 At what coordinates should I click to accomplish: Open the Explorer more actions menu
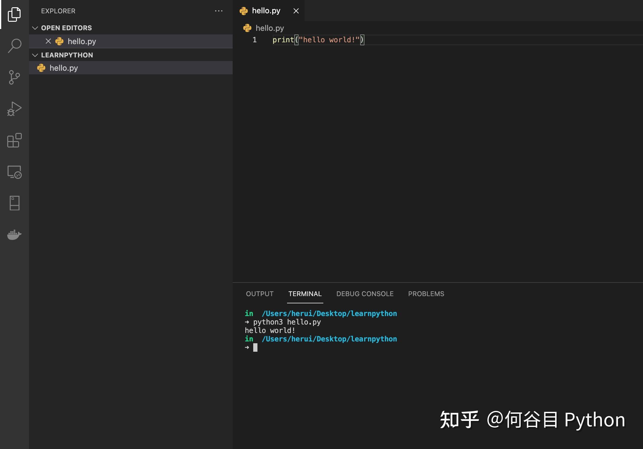tap(218, 11)
